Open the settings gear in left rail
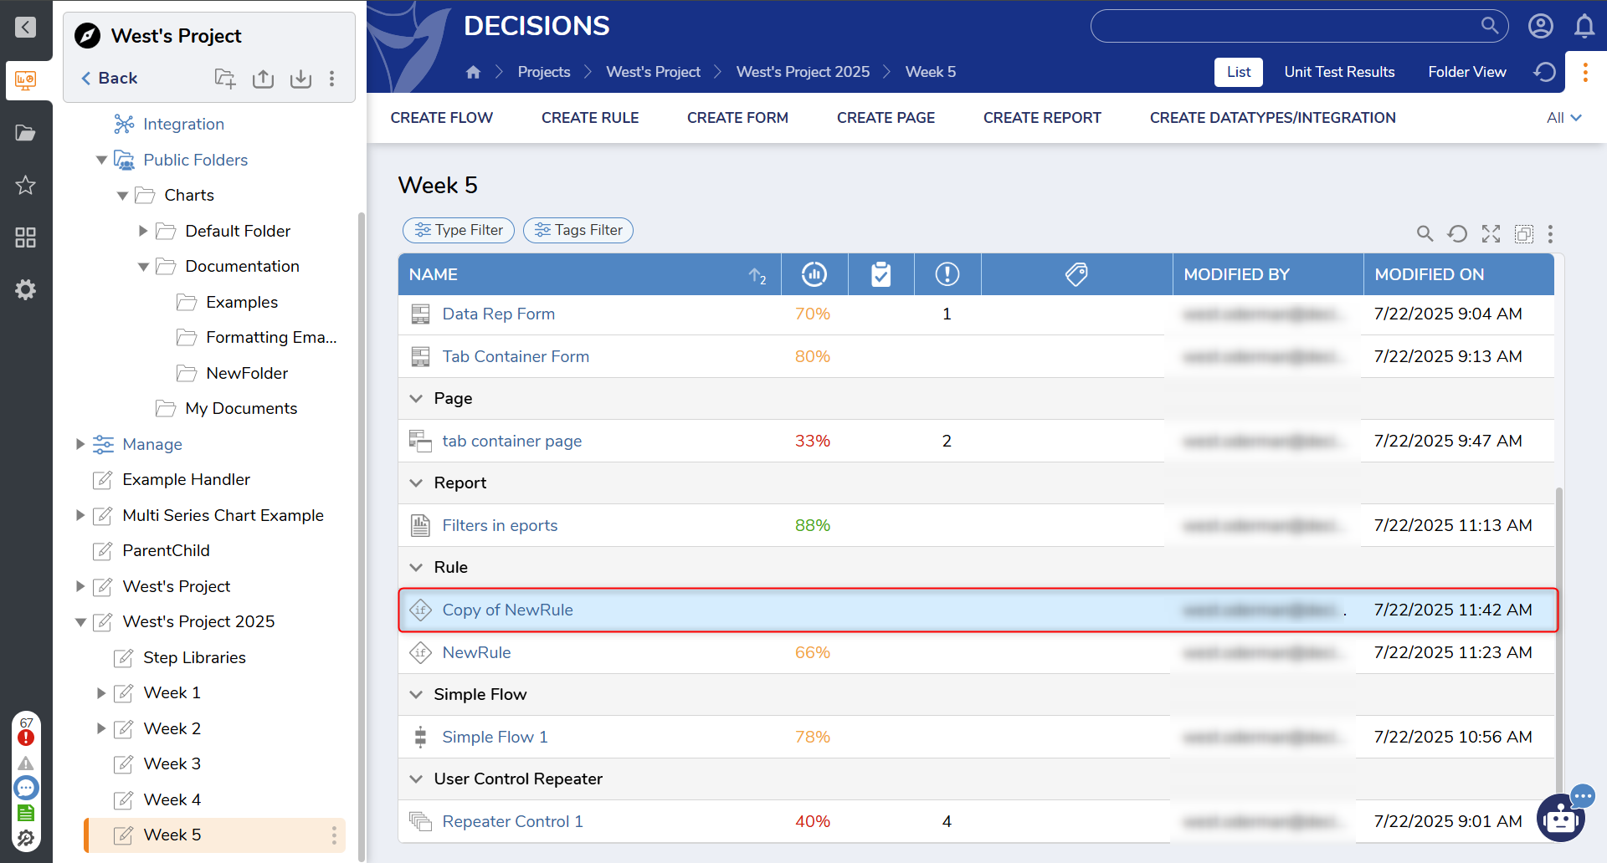Viewport: 1607px width, 863px height. tap(25, 290)
